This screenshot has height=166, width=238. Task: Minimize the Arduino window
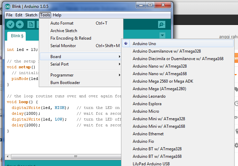pos(141,5)
